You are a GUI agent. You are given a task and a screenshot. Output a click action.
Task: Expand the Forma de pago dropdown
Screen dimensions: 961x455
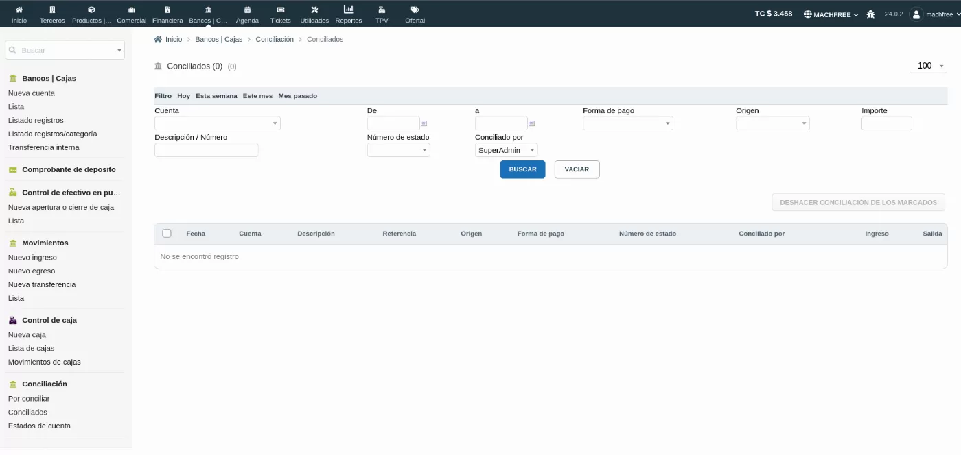(x=628, y=123)
